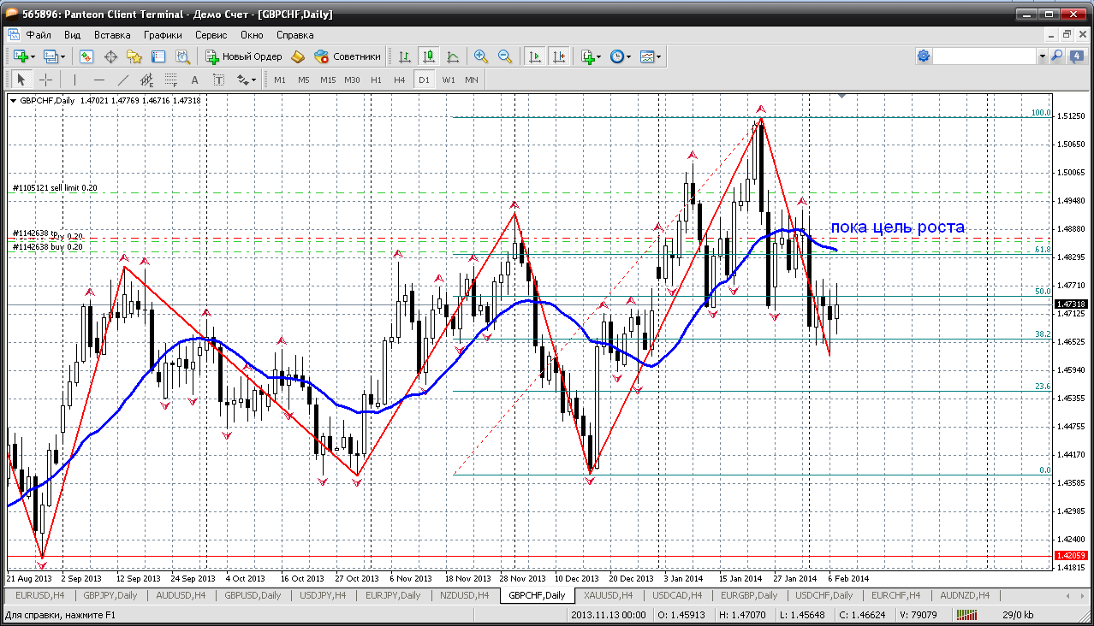Toggle chart Auto Scroll
Screen dimensions: 1094x626
pyautogui.click(x=535, y=56)
